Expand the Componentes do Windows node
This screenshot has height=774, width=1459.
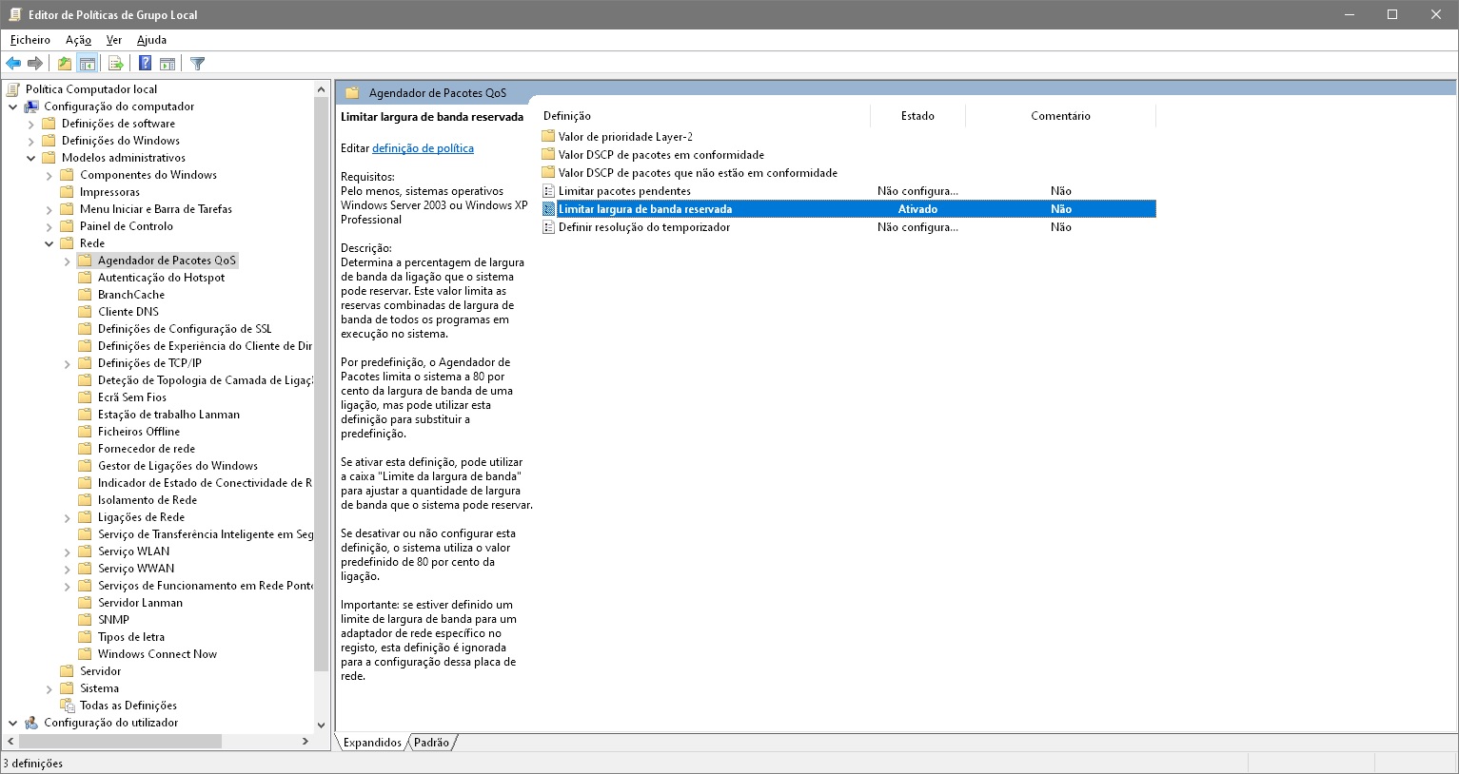(49, 175)
